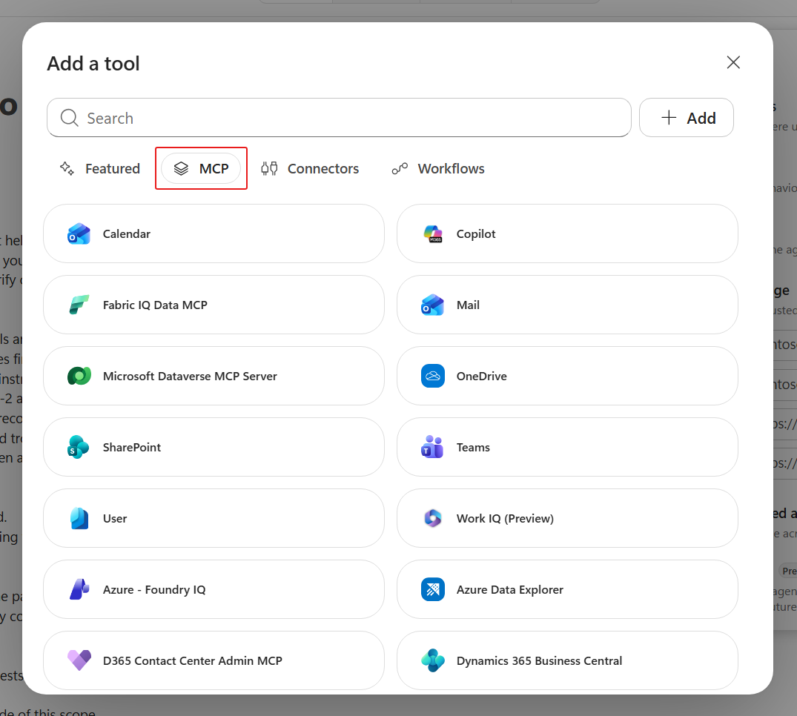Image resolution: width=797 pixels, height=716 pixels.
Task: Open the Connectors tab
Action: click(310, 168)
